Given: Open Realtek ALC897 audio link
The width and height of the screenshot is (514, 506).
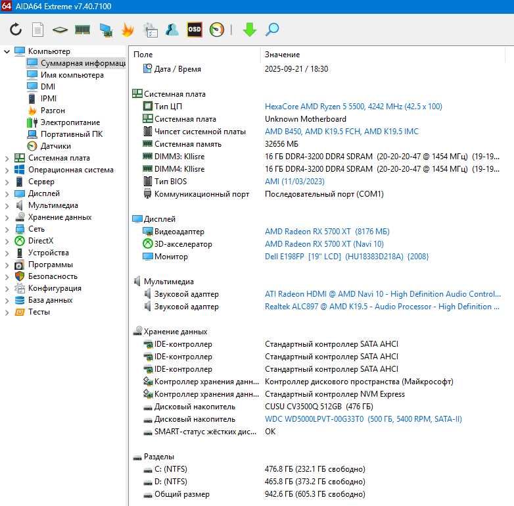Looking at the screenshot, I should pyautogui.click(x=382, y=307).
